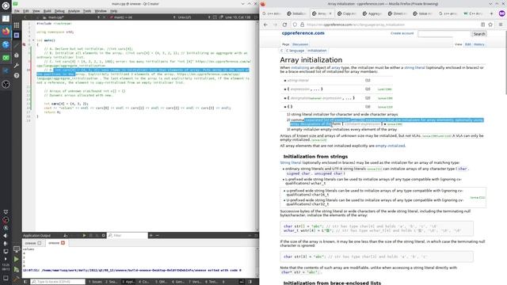Open the 1 Issues output pane
This screenshot has width=507, height=285.
point(95,282)
